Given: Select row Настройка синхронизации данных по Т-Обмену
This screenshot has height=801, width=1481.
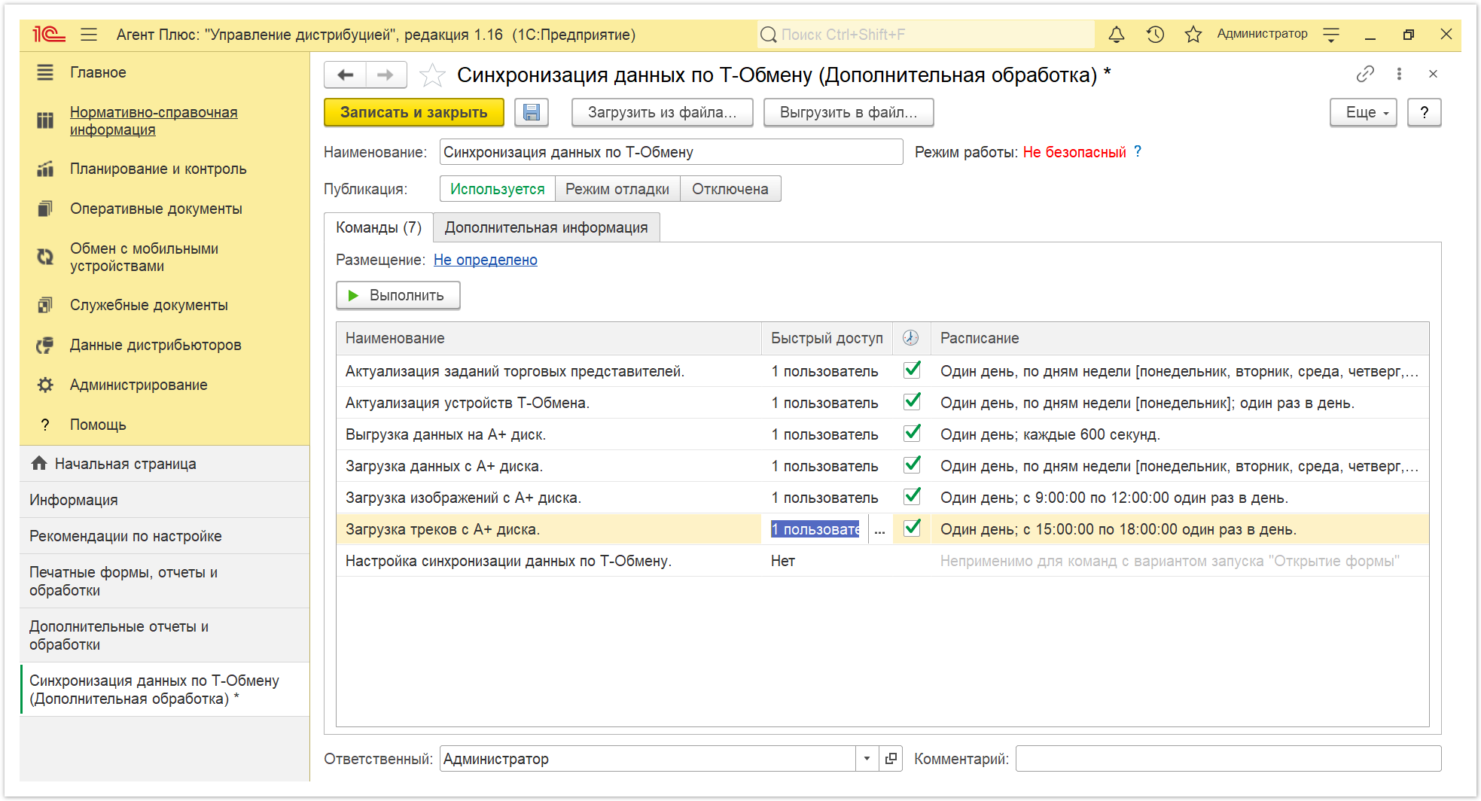Looking at the screenshot, I should point(882,561).
